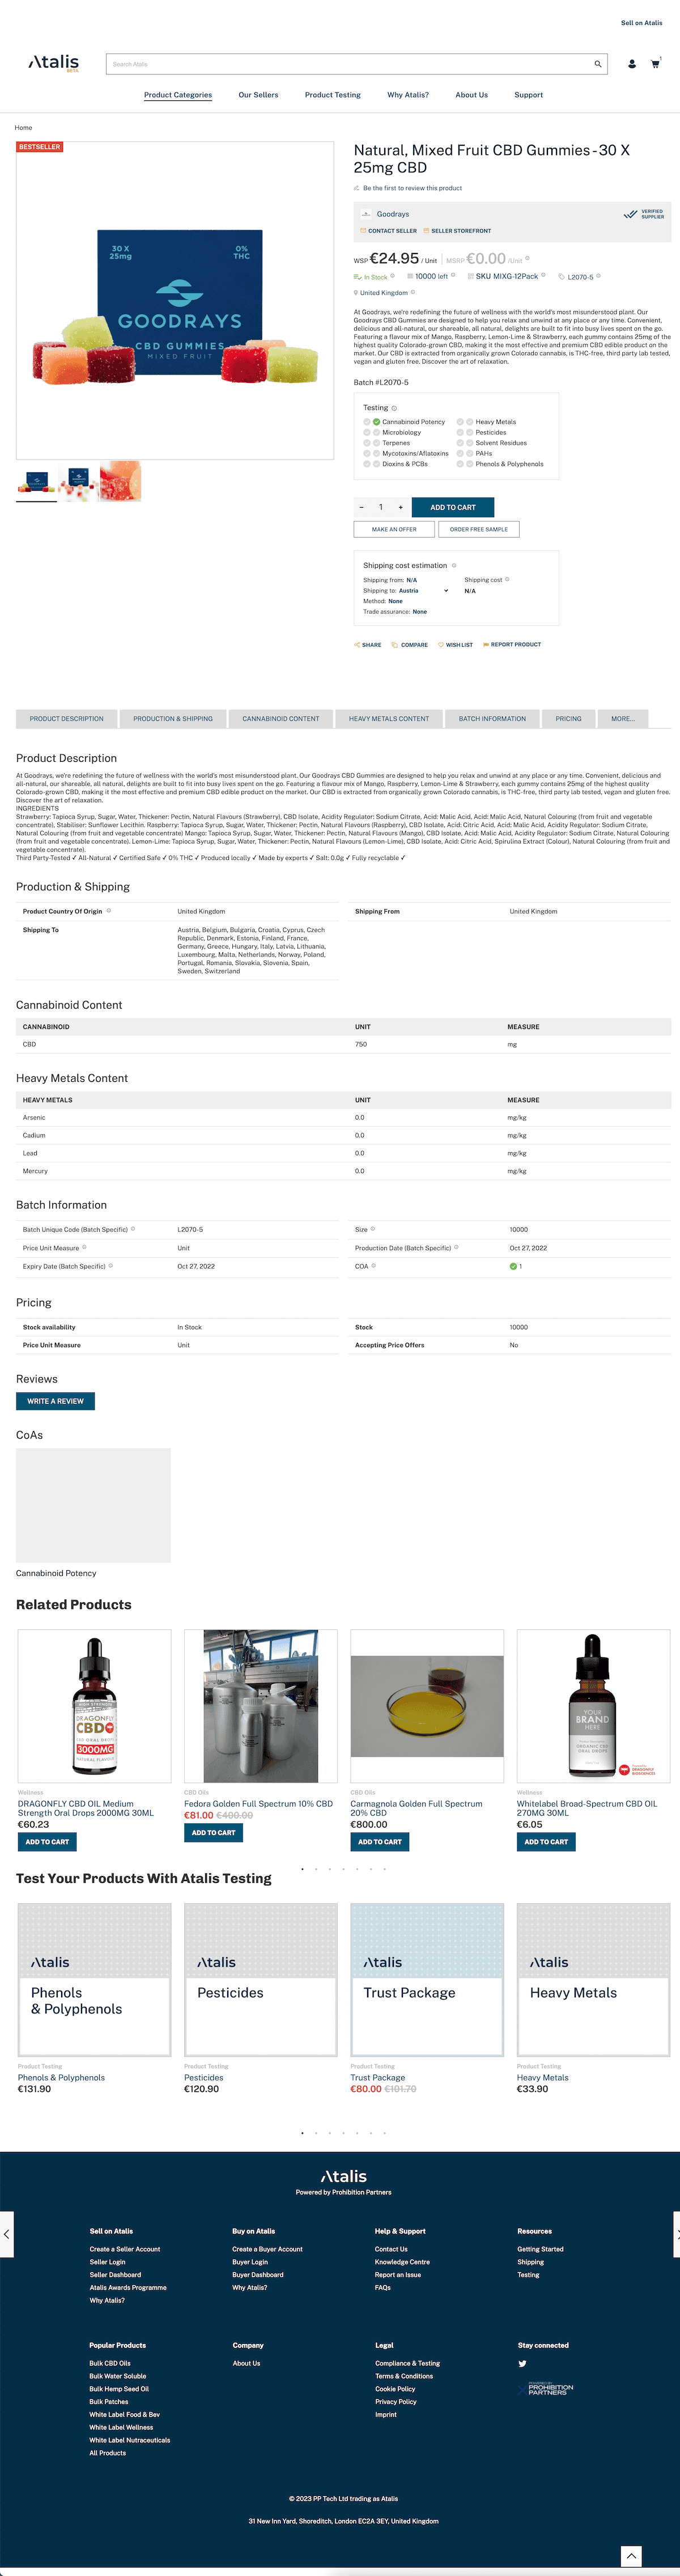Click the search magnifier icon
680x2576 pixels.
(x=597, y=64)
